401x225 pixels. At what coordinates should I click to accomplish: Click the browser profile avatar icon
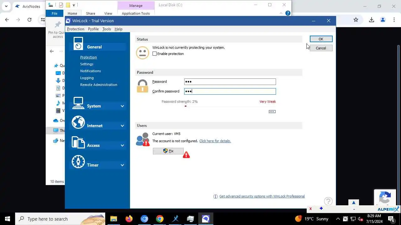click(x=383, y=20)
